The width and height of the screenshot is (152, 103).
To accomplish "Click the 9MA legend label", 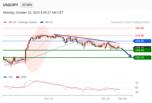I will 24,77.
